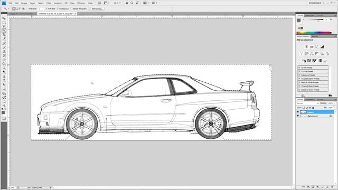Image resolution: width=338 pixels, height=190 pixels.
Task: Switch to the Masks tab
Action: pos(315,36)
